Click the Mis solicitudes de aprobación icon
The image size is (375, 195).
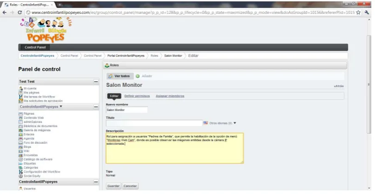click(x=21, y=101)
